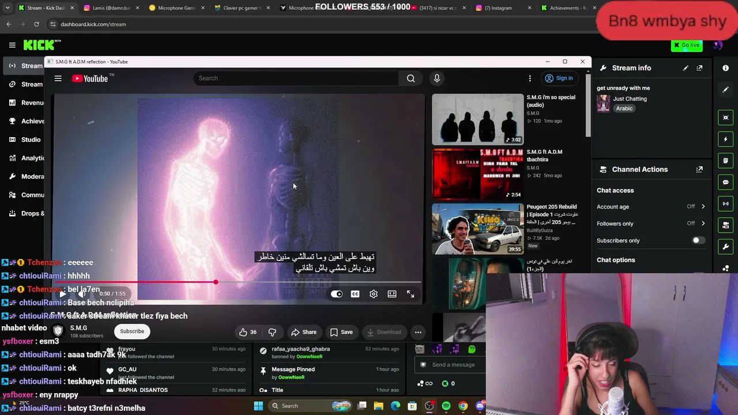Switch to the Clavier pc gamer browser tab

tap(242, 8)
